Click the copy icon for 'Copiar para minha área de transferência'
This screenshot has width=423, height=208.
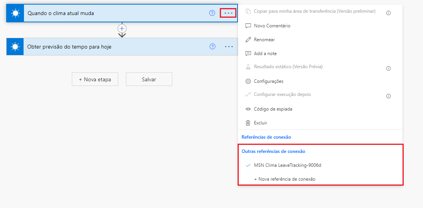pos(248,12)
